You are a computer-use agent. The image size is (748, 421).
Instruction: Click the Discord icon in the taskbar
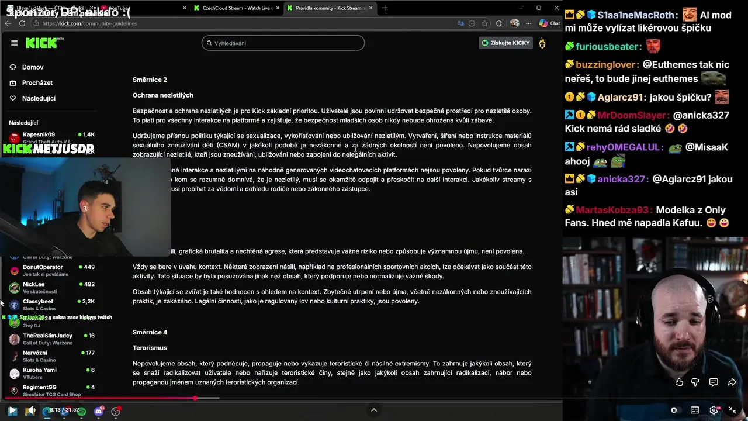99,412
